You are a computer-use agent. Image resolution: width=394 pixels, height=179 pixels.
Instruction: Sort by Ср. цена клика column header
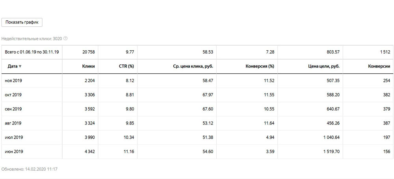[x=193, y=66]
